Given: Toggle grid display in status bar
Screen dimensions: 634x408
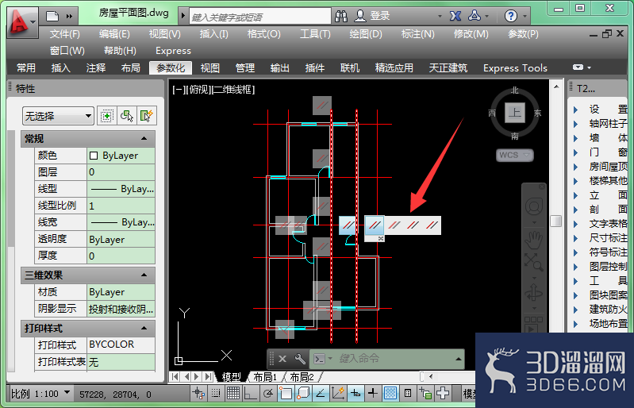Looking at the screenshot, I should coord(233,393).
